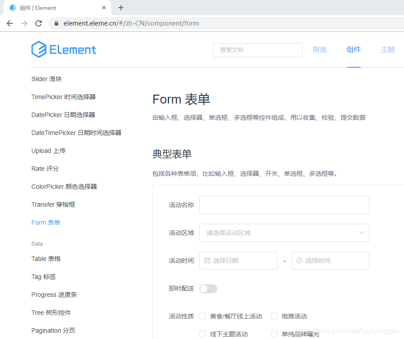Toggle the 即时配送 switch on
This screenshot has width=404, height=339.
(208, 288)
